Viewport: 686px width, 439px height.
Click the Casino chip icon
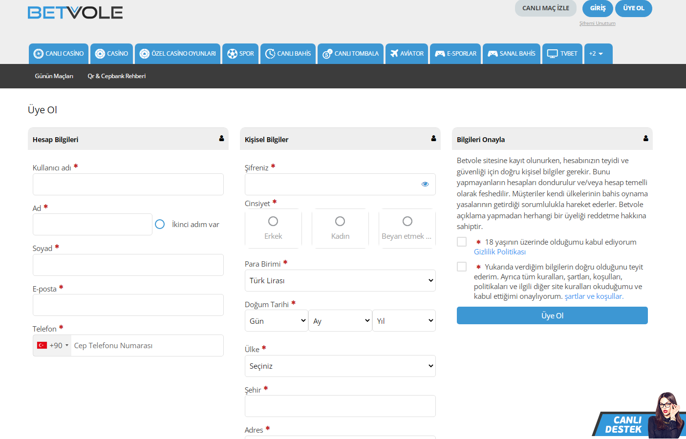(100, 54)
